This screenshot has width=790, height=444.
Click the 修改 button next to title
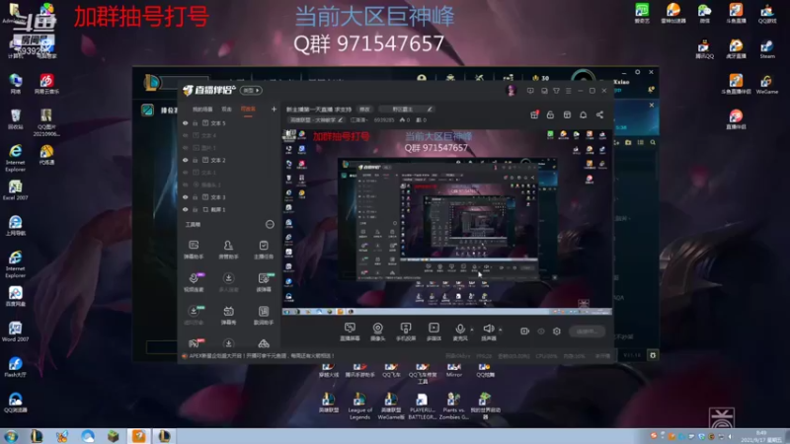(x=364, y=110)
